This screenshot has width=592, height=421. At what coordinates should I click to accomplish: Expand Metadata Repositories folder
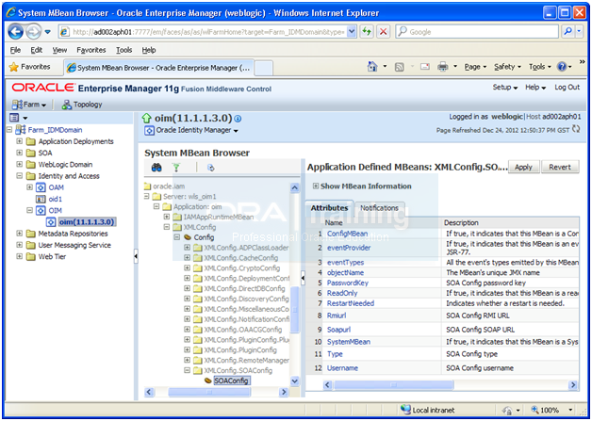coord(19,234)
